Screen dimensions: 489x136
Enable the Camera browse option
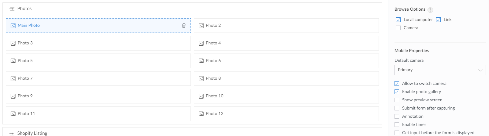(398, 28)
